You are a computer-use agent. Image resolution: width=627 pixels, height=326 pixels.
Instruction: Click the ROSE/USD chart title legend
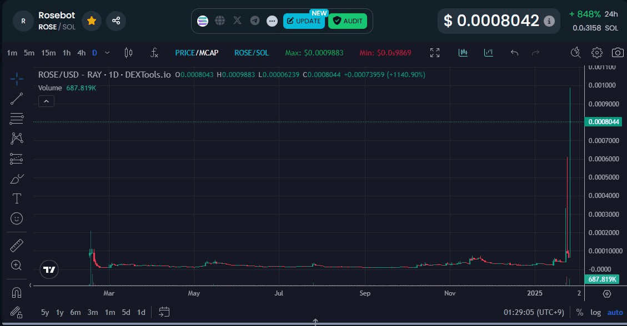[x=104, y=75]
